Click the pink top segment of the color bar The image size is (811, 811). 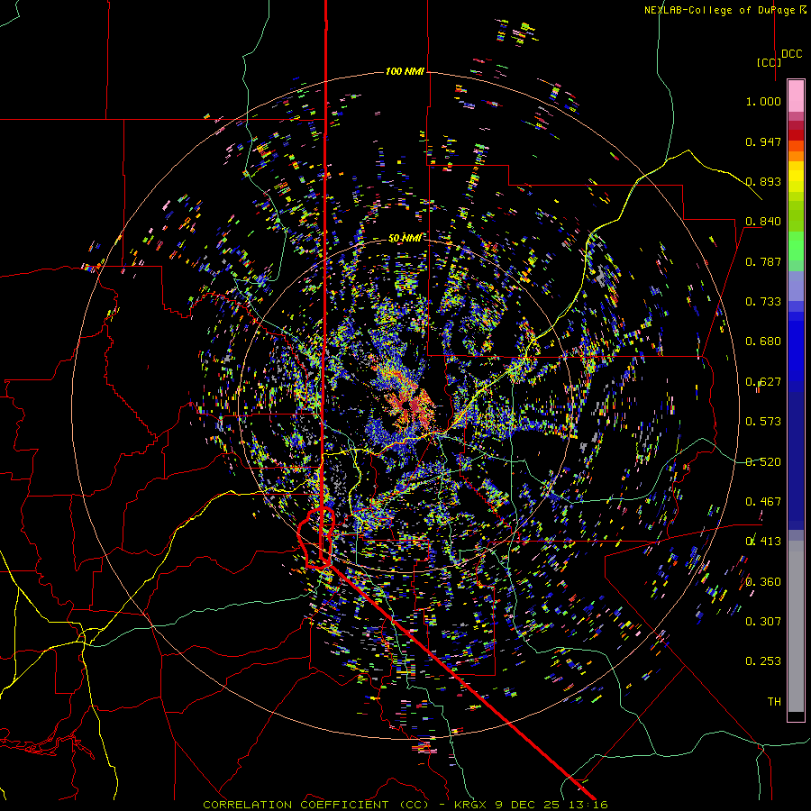click(796, 96)
